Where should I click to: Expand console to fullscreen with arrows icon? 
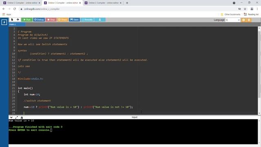16,117
